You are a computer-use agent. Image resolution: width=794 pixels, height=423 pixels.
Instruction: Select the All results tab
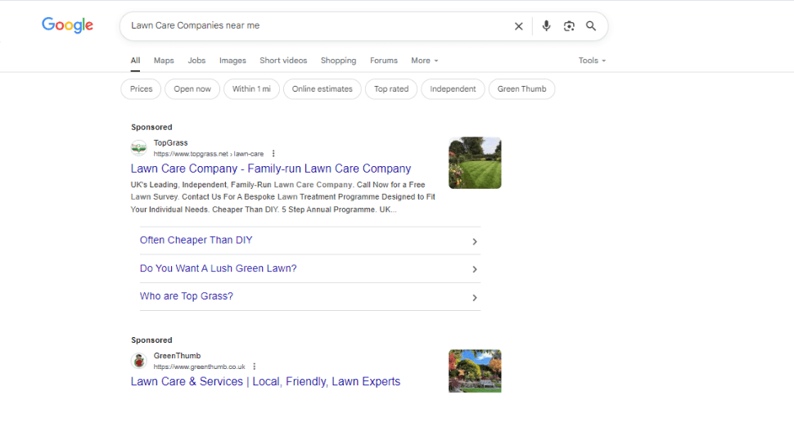pyautogui.click(x=135, y=61)
